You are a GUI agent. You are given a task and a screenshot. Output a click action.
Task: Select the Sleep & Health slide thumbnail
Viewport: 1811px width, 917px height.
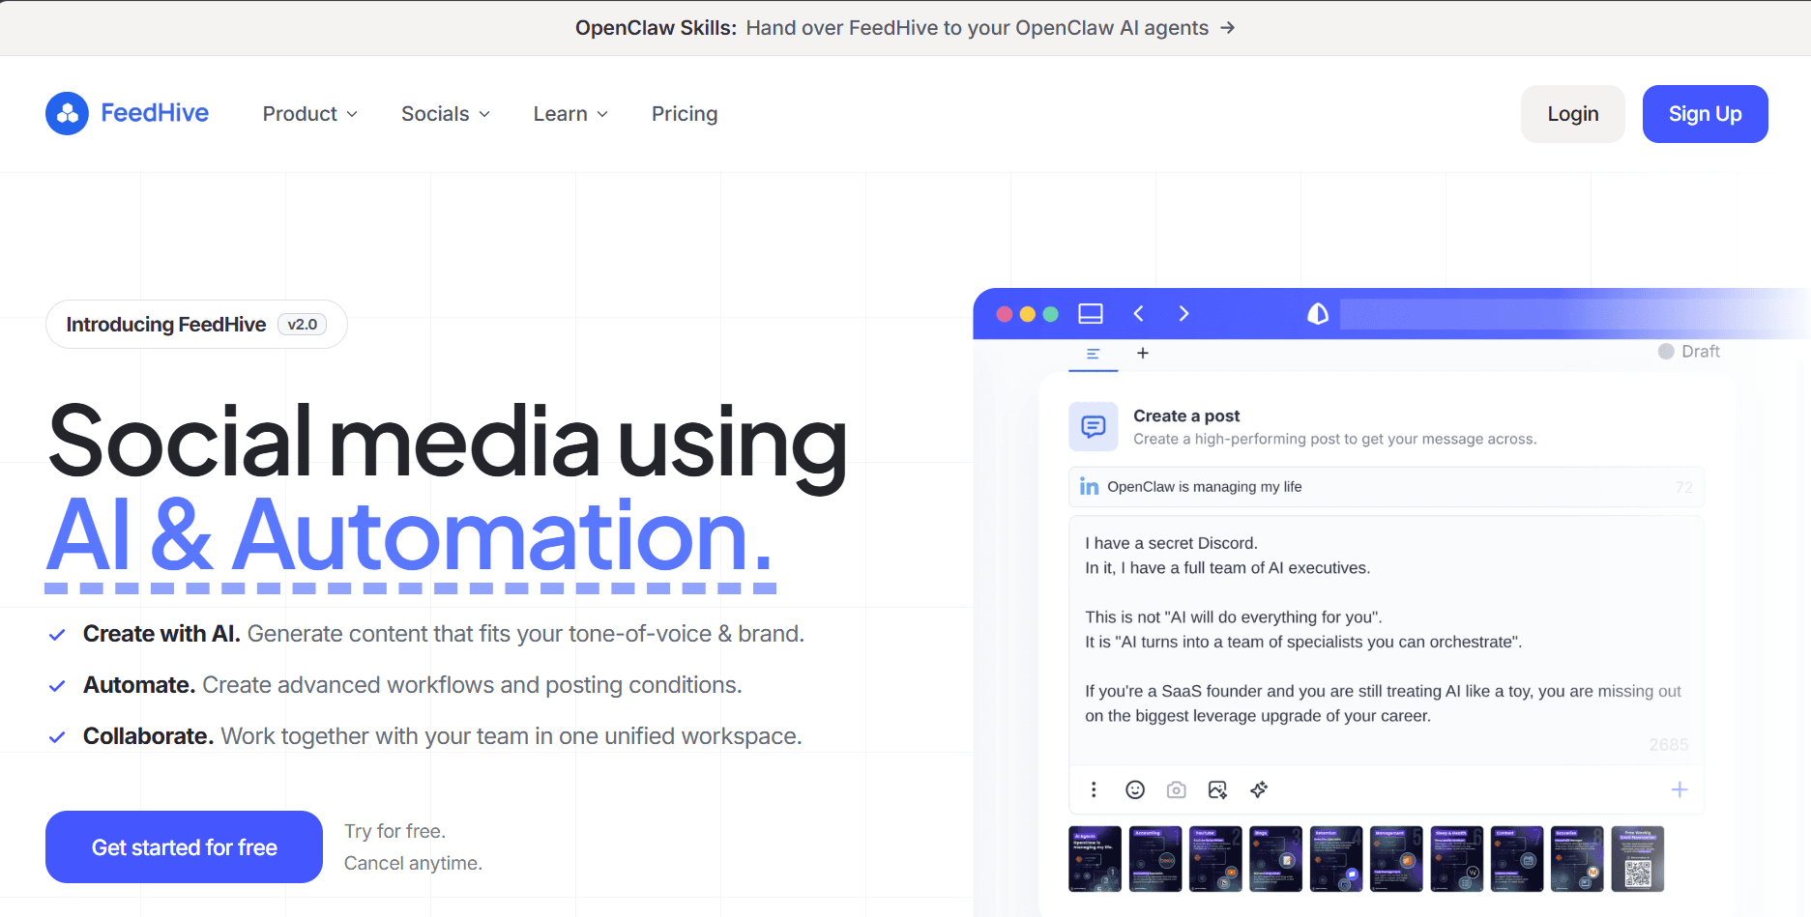tap(1457, 859)
